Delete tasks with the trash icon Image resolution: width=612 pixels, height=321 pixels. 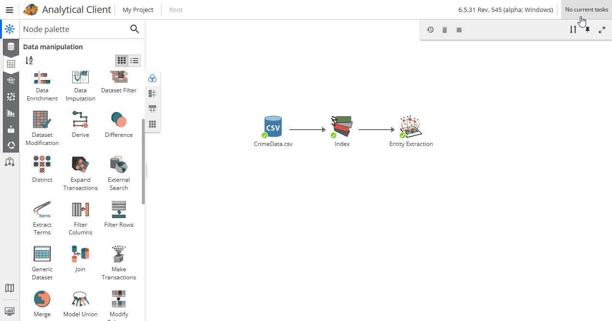(x=445, y=30)
